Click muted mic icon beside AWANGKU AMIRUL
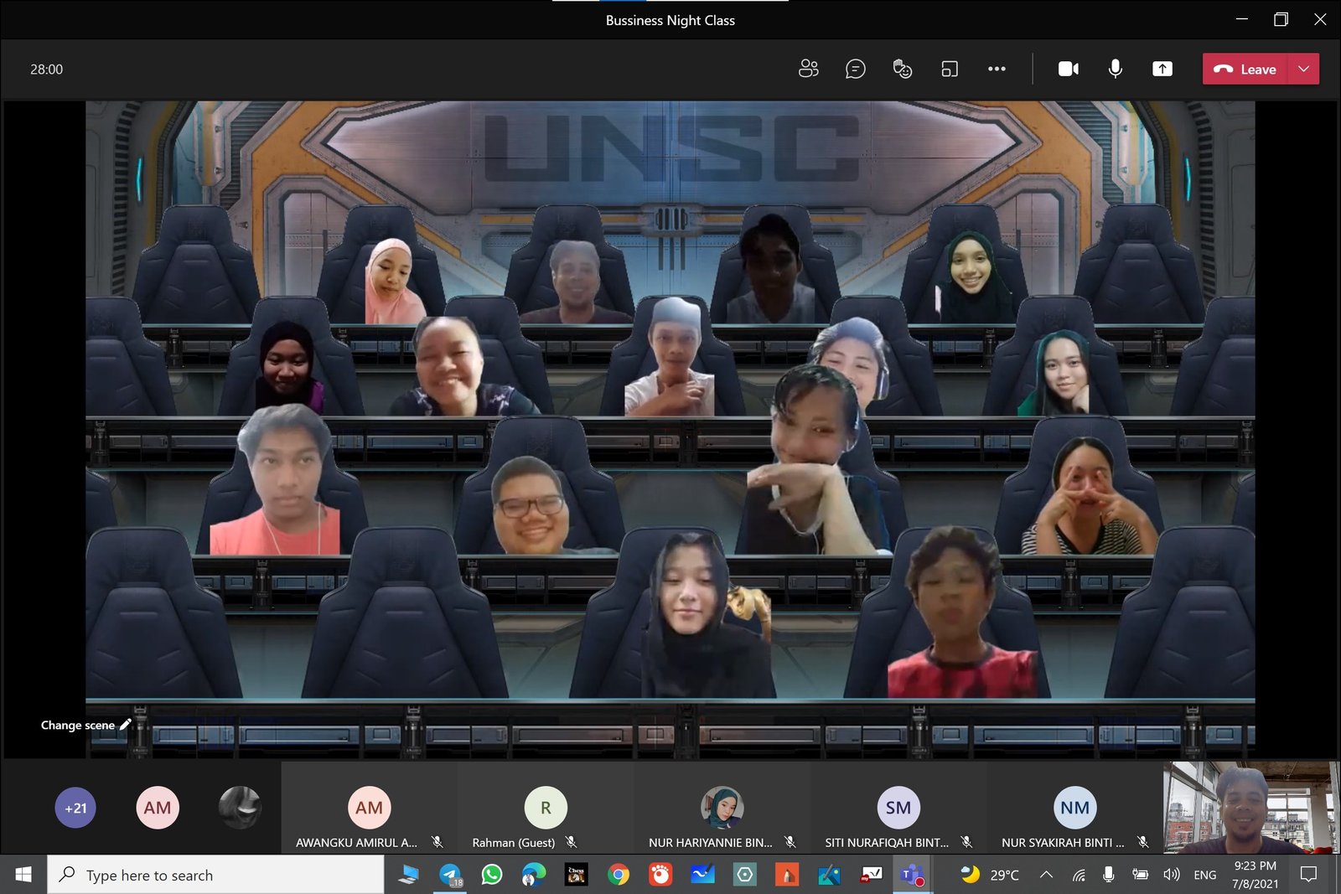 coord(437,842)
